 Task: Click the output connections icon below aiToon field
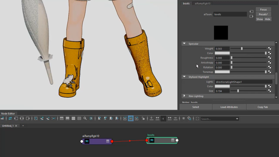251,16
